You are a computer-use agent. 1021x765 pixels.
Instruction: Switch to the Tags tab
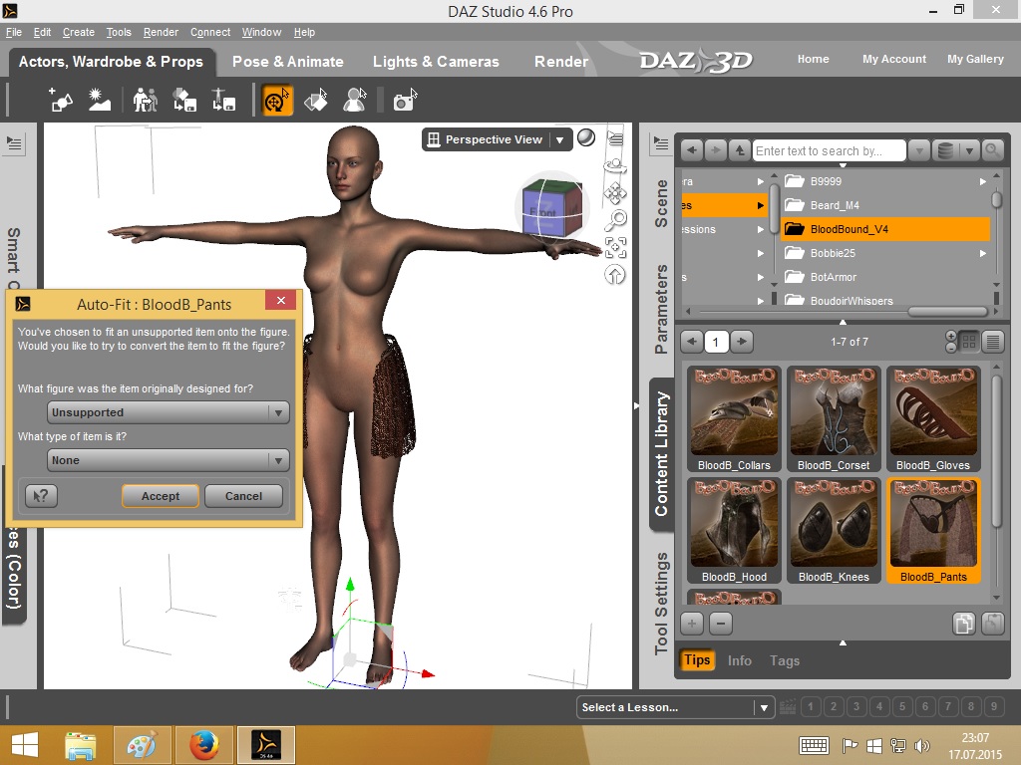(784, 660)
